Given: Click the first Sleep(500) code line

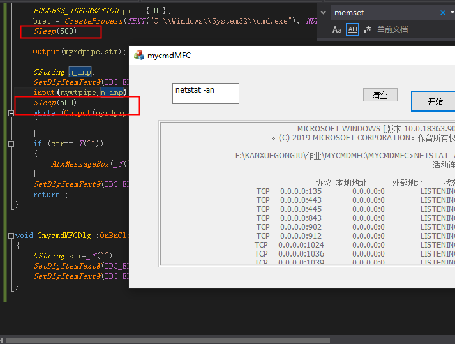Looking at the screenshot, I should (57, 31).
